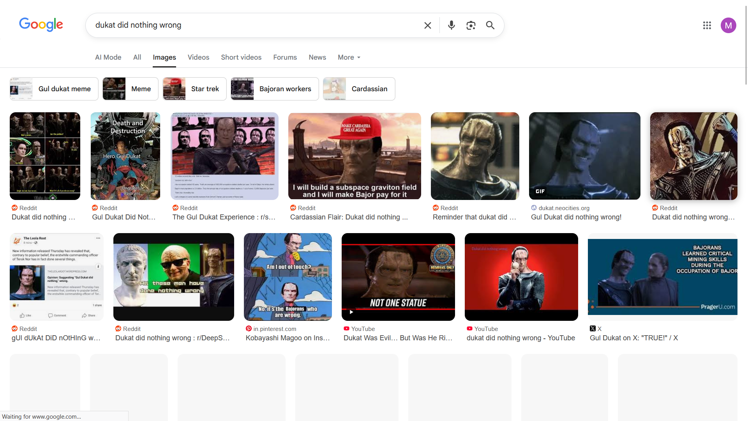Screen dimensions: 748x421
Task: Switch to the AI Mode tab
Action: pos(108,57)
